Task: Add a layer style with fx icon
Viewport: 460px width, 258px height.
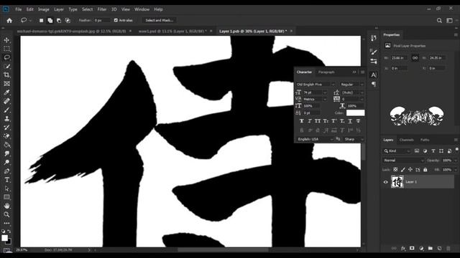Action: [x=403, y=249]
